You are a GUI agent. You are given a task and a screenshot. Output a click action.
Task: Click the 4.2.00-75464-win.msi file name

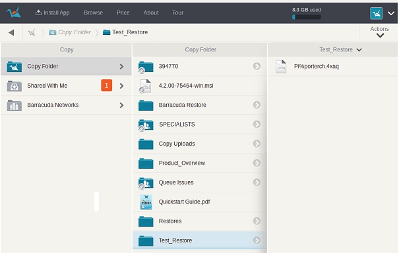click(186, 86)
